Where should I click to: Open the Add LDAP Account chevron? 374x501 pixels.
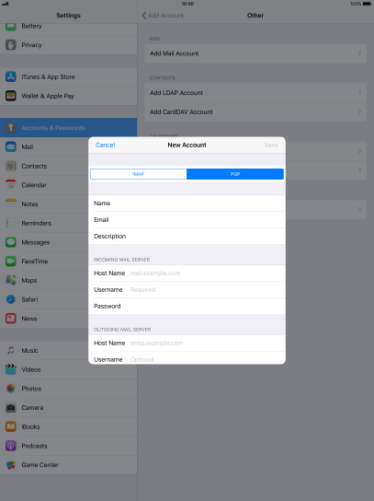pyautogui.click(x=359, y=93)
